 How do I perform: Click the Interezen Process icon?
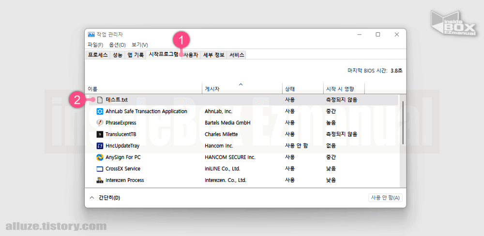tap(99, 180)
